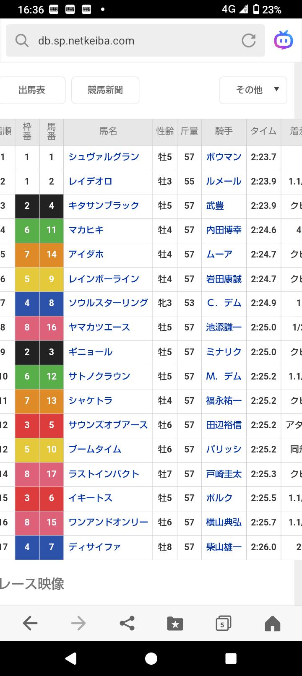The height and width of the screenshot is (676, 302).
Task: Tap the reload page icon
Action: (x=248, y=41)
